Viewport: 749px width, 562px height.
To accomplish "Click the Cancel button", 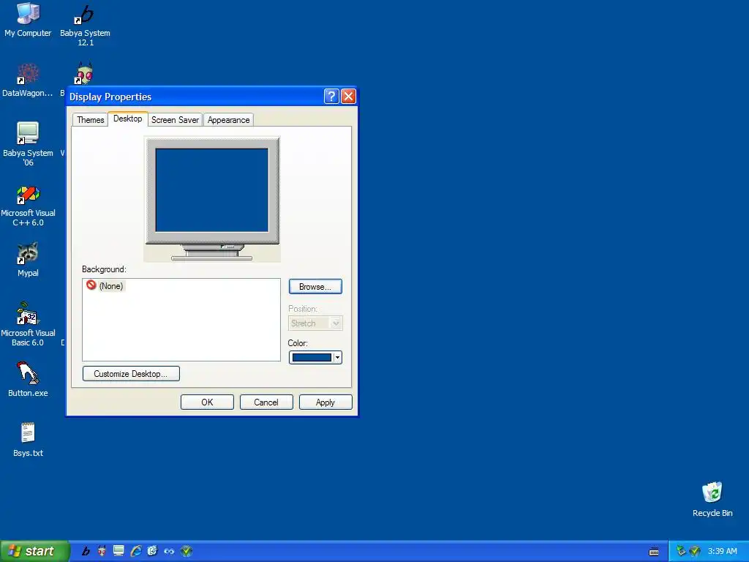I will [266, 402].
